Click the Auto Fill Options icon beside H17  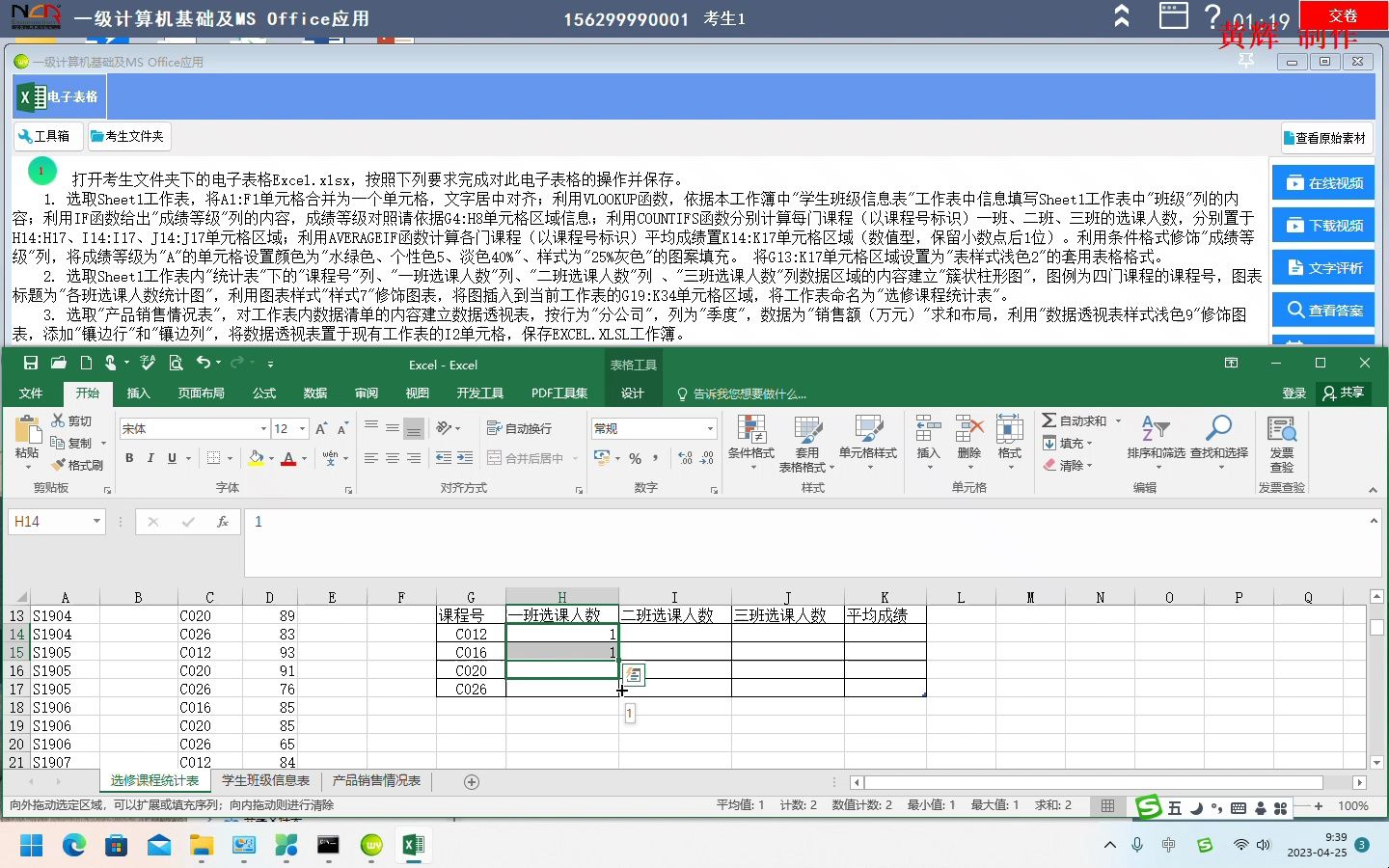coord(634,675)
